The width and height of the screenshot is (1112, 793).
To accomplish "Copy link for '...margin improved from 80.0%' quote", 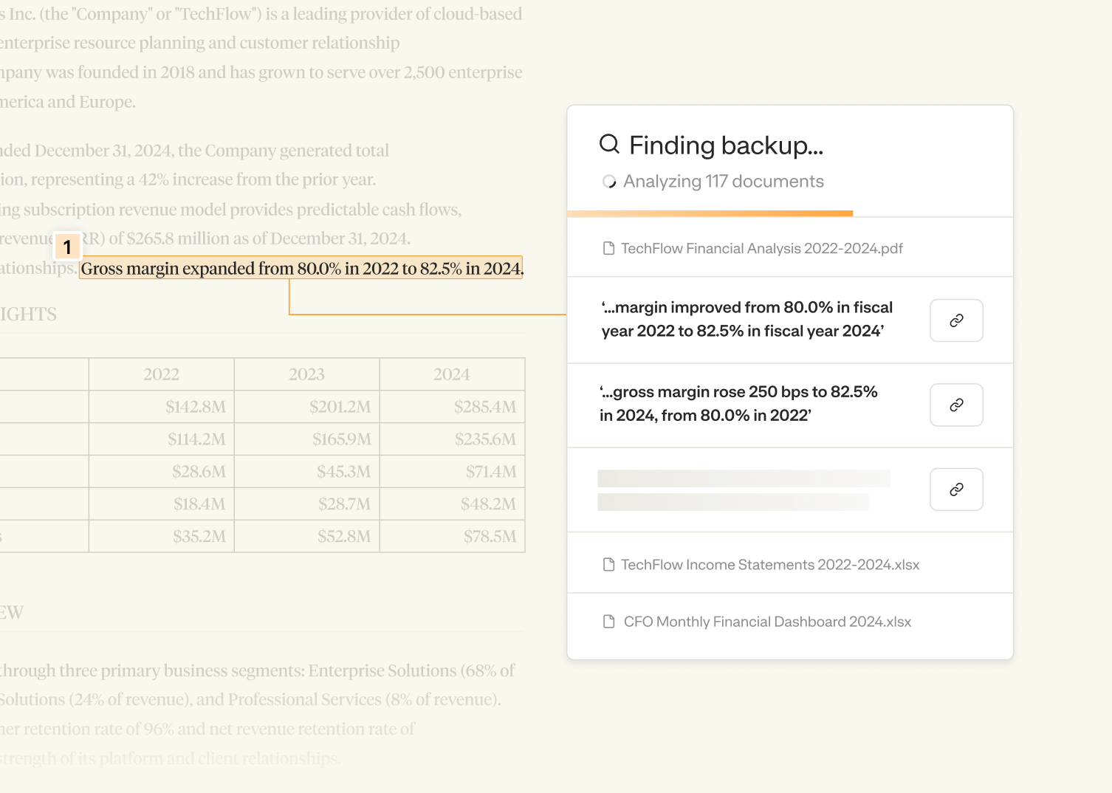I will 956,320.
